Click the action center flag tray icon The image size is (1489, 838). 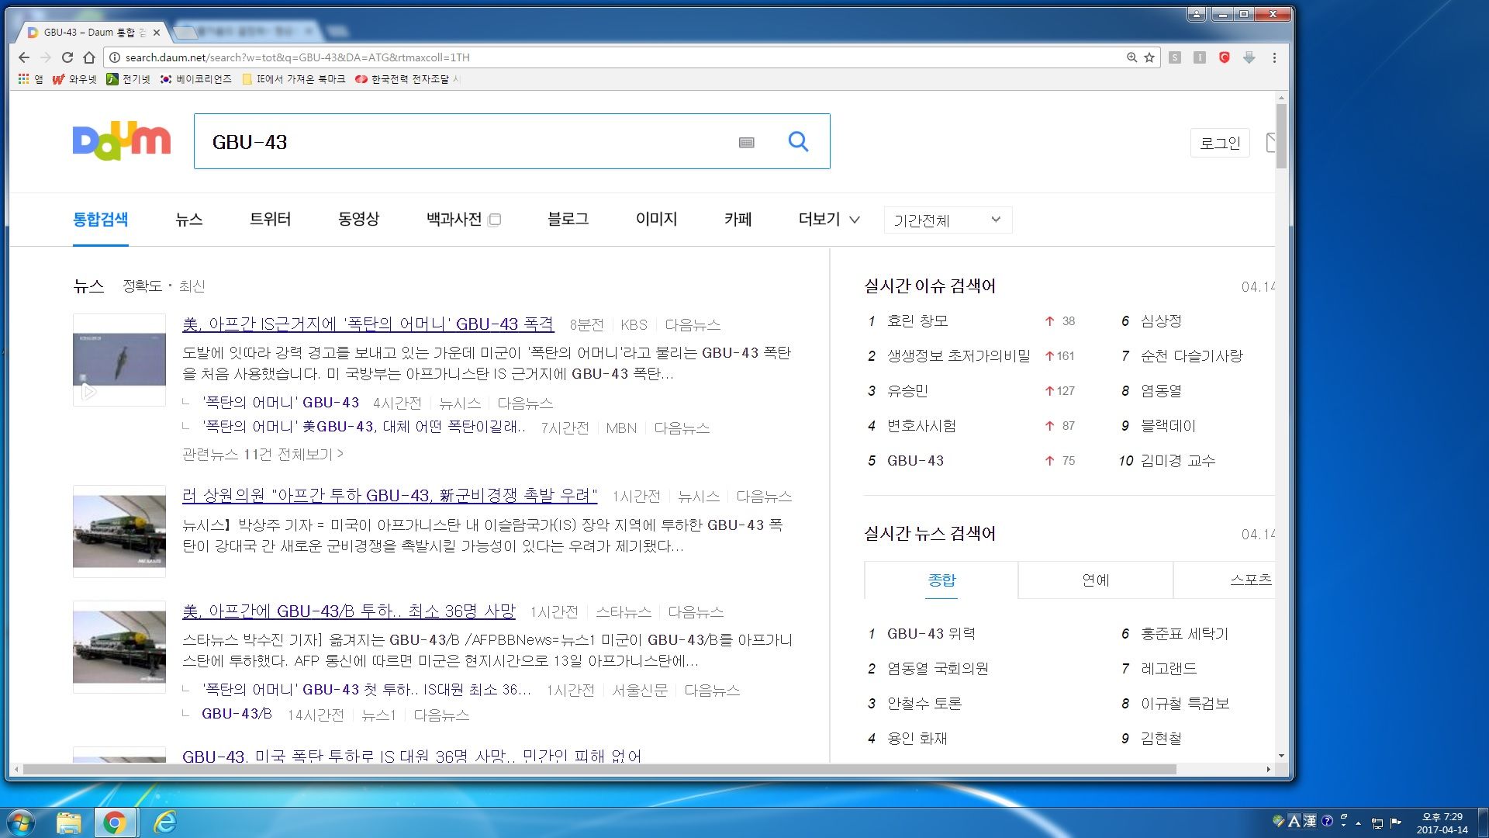tap(1396, 822)
